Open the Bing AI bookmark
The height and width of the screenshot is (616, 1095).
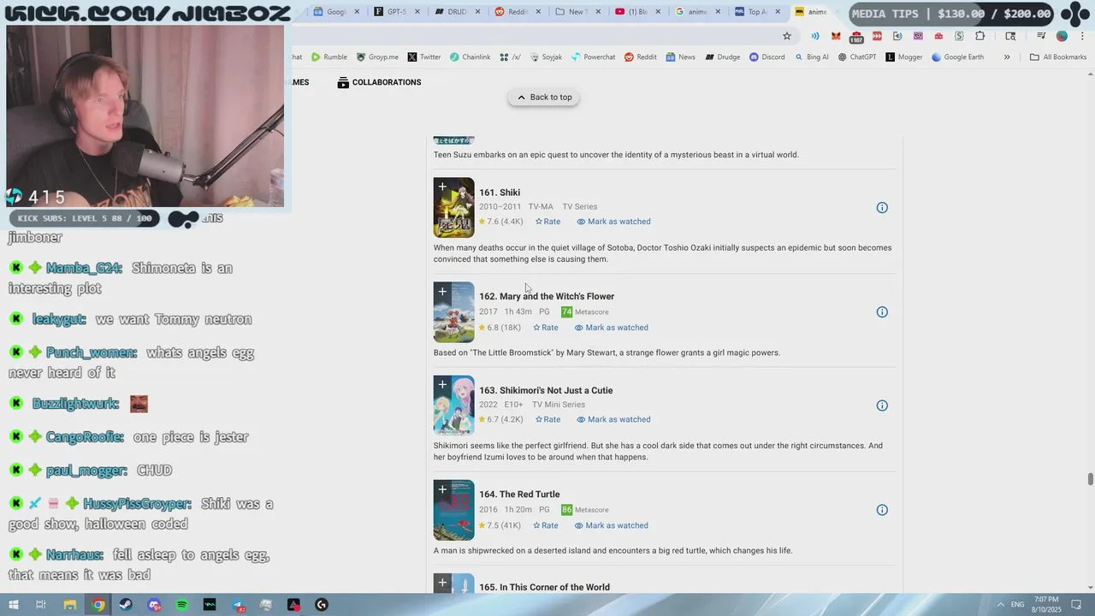pyautogui.click(x=812, y=57)
